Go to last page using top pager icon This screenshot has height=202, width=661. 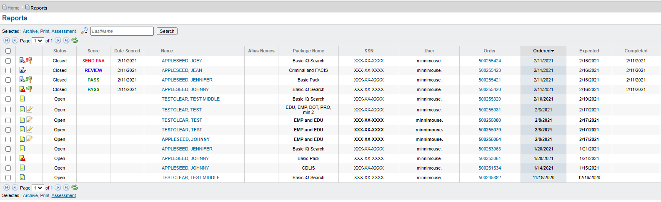(x=66, y=40)
